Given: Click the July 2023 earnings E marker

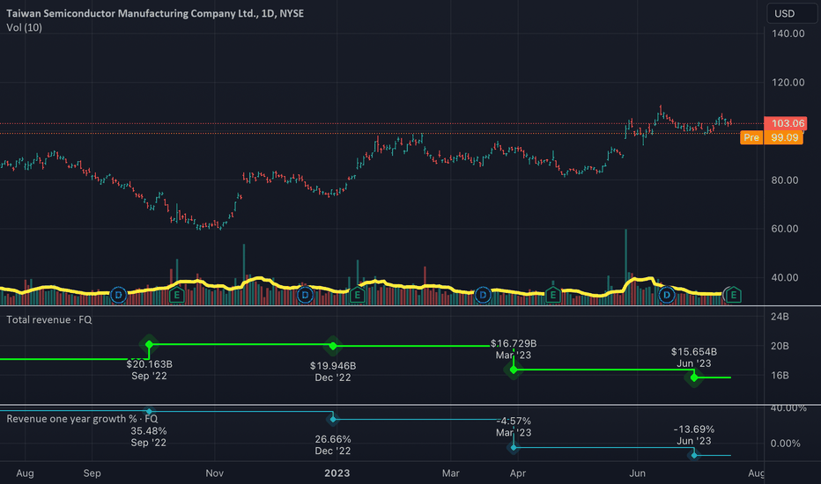Looking at the screenshot, I should pyautogui.click(x=734, y=295).
